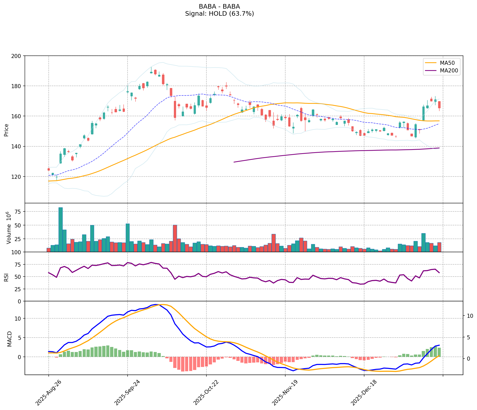477x410 pixels.
Task: Click the MA50 legend label
Action: [x=447, y=63]
